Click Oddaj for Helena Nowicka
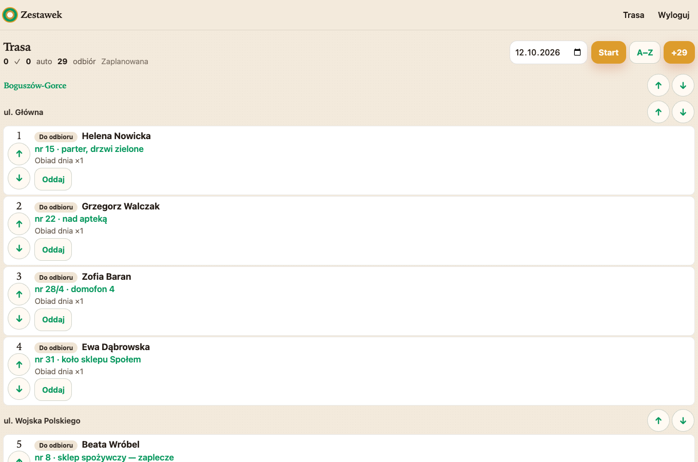The image size is (698, 462). pyautogui.click(x=53, y=179)
